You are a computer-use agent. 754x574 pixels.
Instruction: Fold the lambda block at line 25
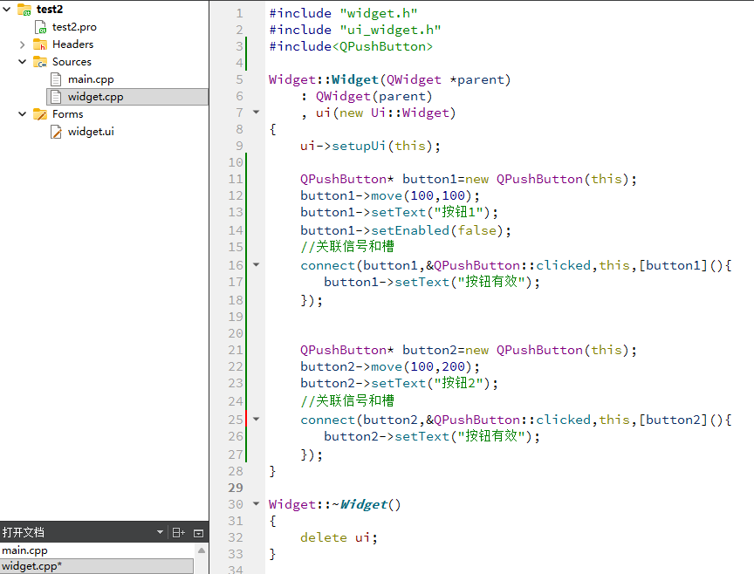[x=257, y=419]
